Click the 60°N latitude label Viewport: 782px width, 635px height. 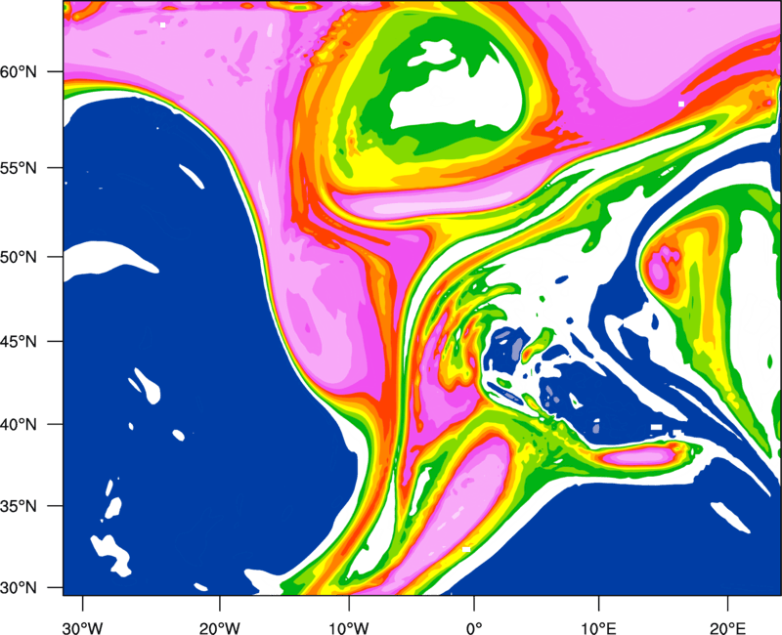pos(19,72)
